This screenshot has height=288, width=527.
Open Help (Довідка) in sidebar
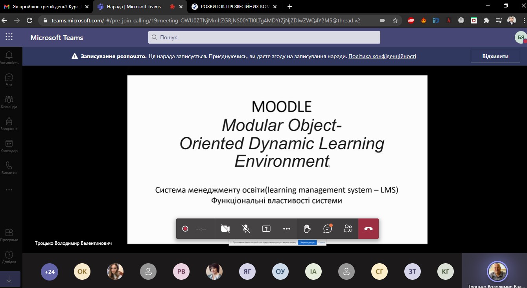tap(9, 257)
